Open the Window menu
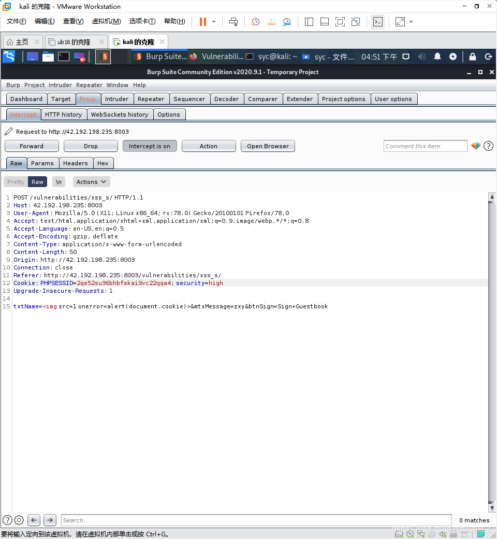 pyautogui.click(x=117, y=85)
